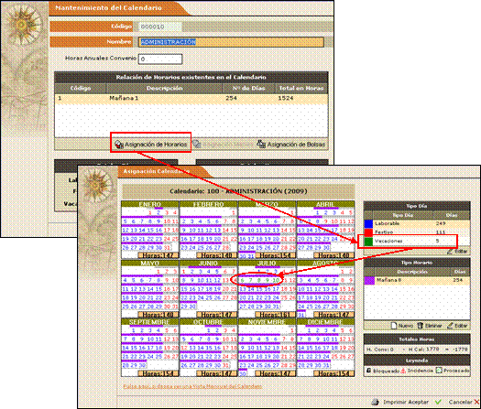Click the JULIO month header
The height and width of the screenshot is (409, 481).
click(267, 264)
